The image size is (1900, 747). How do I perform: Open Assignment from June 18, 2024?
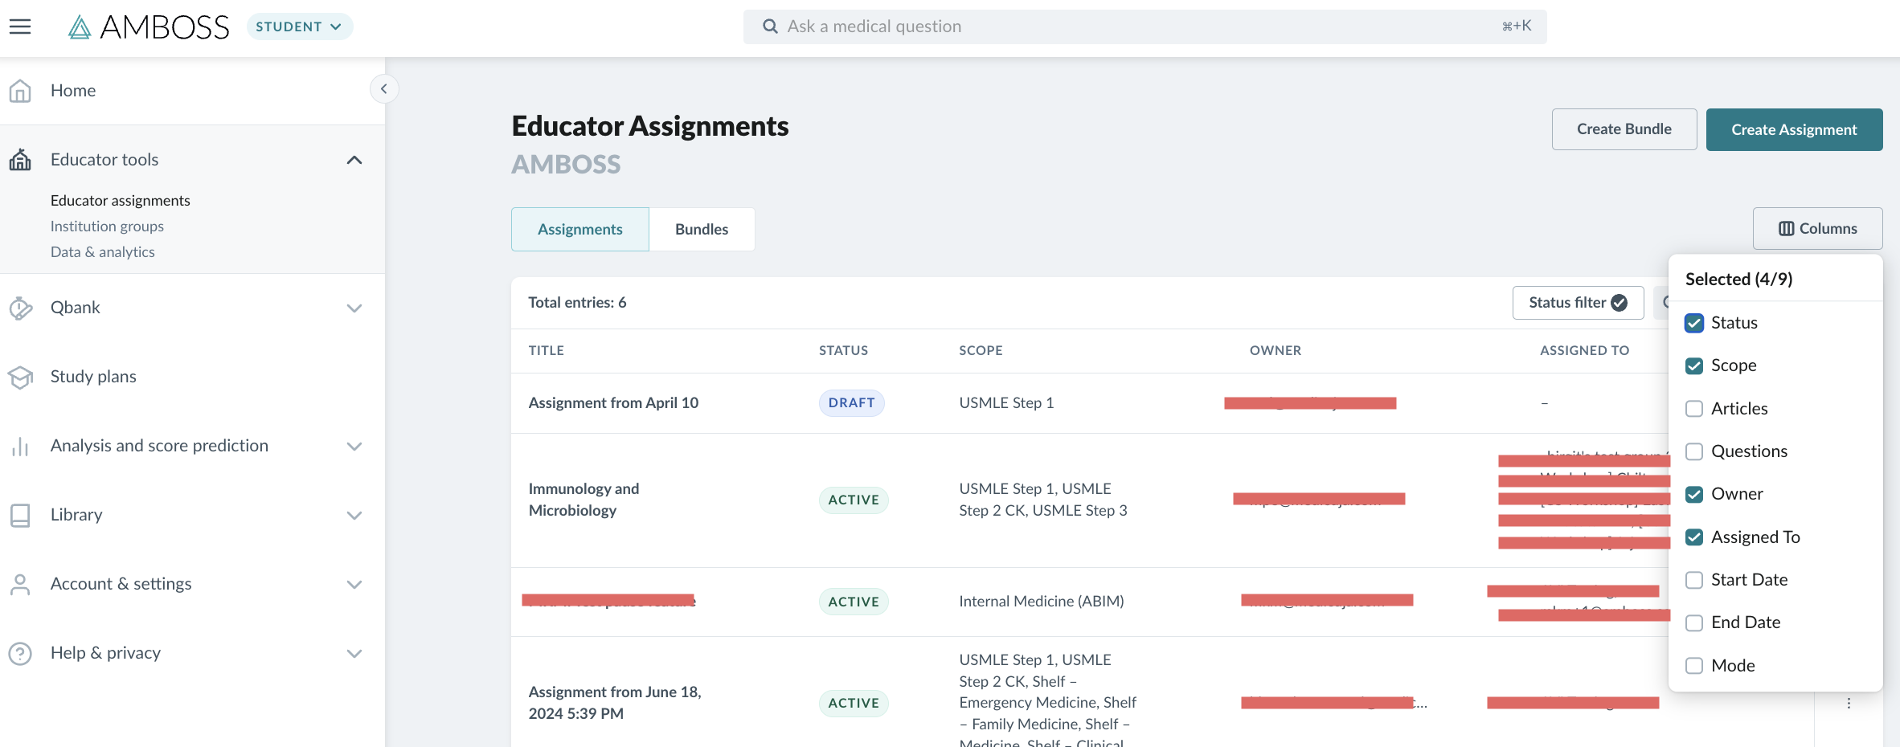[x=615, y=703]
